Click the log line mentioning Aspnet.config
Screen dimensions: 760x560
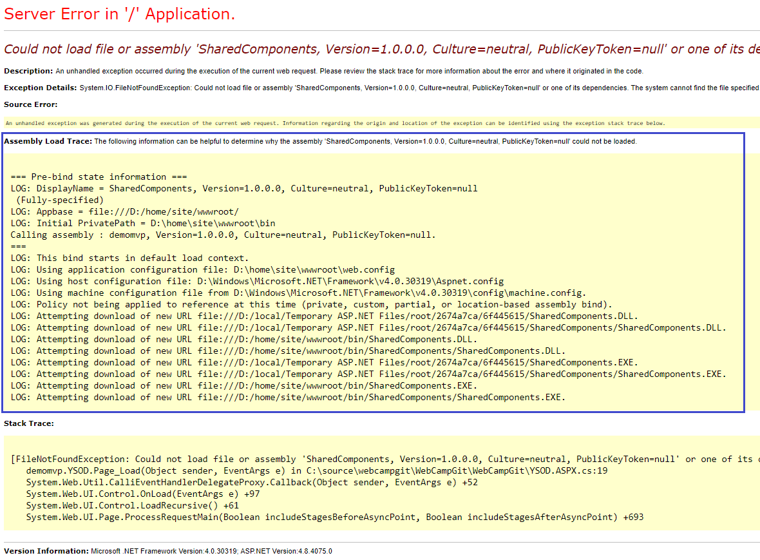pyautogui.click(x=257, y=281)
